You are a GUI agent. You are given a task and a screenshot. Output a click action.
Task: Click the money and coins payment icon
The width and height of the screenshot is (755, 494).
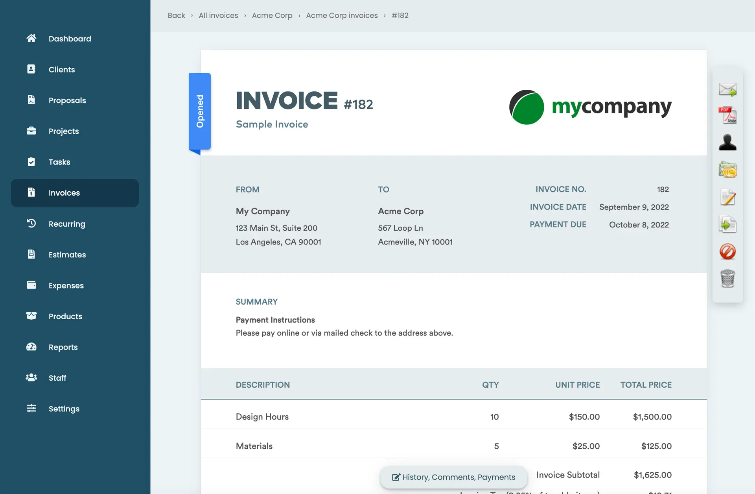click(x=727, y=170)
